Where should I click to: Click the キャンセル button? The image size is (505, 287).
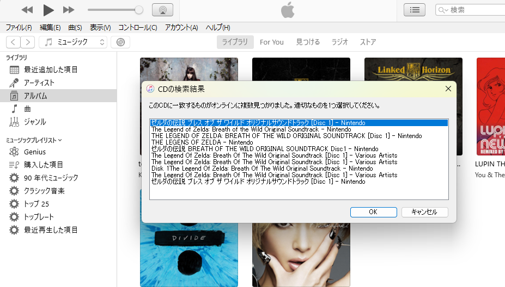click(x=424, y=212)
